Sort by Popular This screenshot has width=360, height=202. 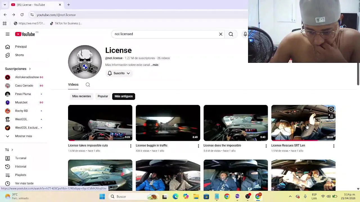pyautogui.click(x=103, y=96)
